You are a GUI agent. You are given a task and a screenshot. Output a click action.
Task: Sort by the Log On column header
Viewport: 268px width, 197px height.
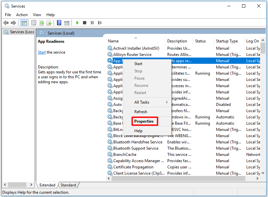[x=253, y=41]
